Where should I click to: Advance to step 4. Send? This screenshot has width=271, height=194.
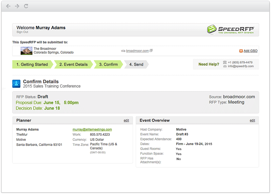(136, 65)
